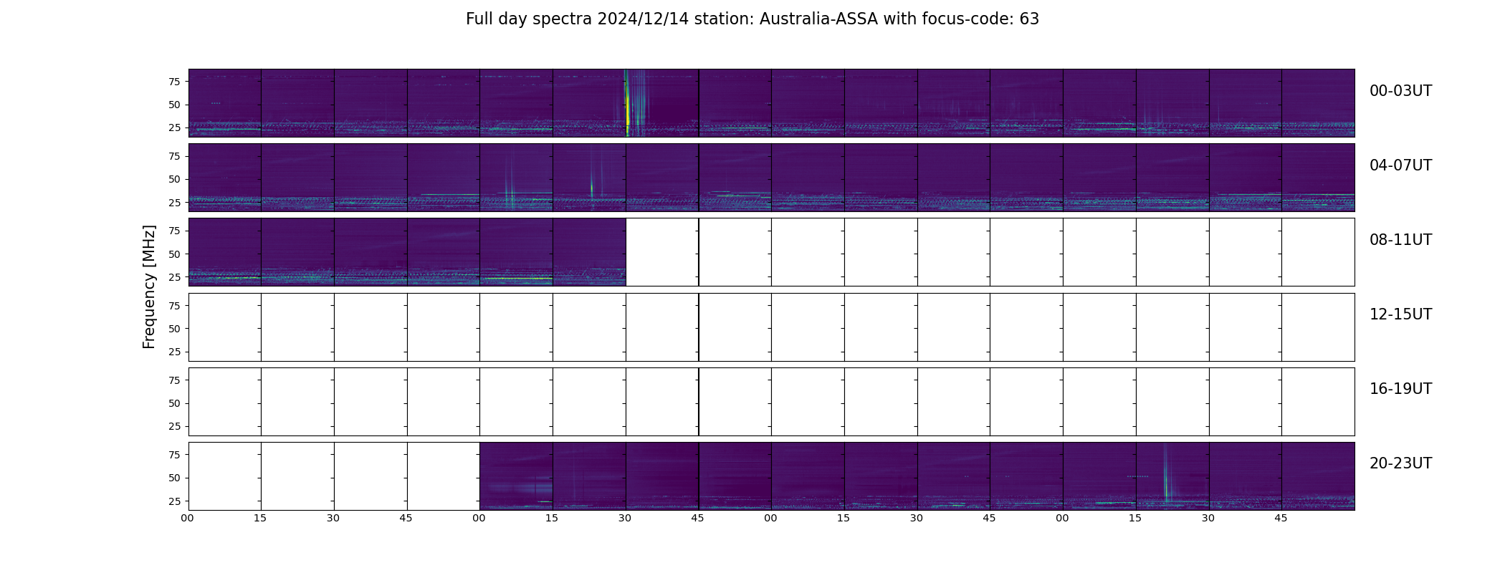Select the "08-11UT" row label
Screen dimensions: 1505x573
1400,240
